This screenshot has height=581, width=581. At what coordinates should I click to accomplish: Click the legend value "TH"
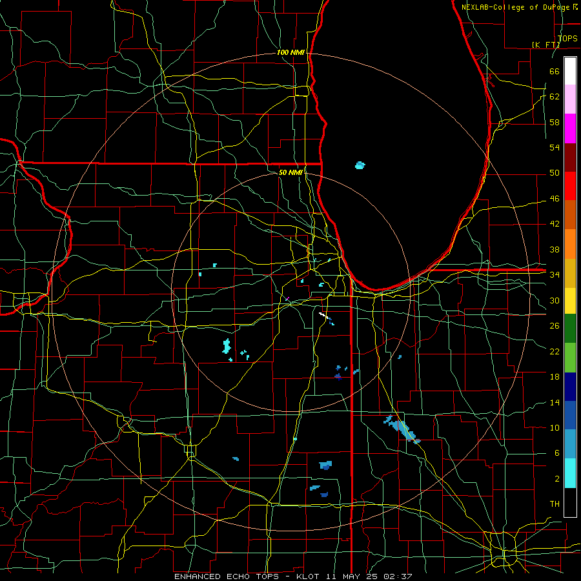click(x=555, y=504)
